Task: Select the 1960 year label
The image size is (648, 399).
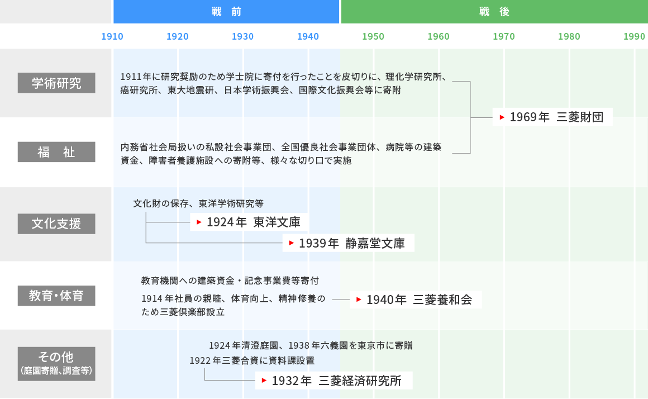Action: coord(439,36)
